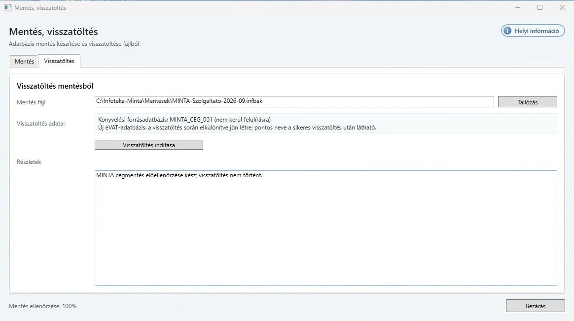Select the Visszatöltés tab
The image size is (574, 321).
pos(59,61)
